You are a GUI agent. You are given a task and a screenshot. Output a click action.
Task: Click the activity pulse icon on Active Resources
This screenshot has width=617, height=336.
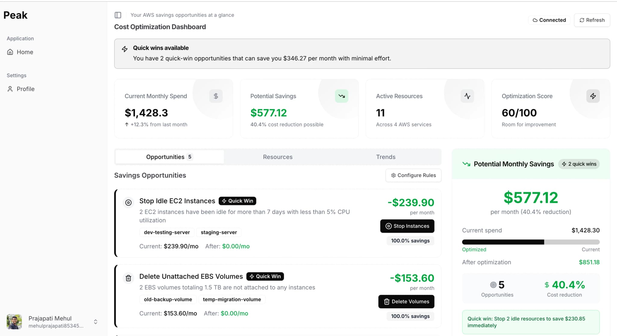[467, 96]
